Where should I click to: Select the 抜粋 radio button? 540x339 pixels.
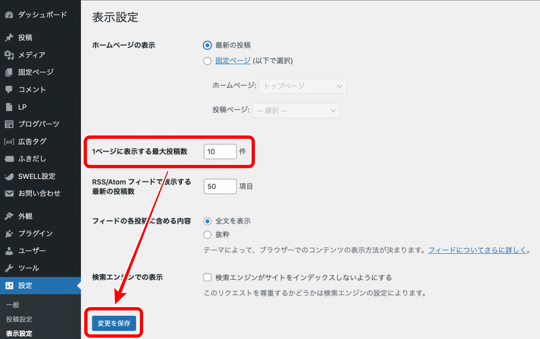(207, 235)
